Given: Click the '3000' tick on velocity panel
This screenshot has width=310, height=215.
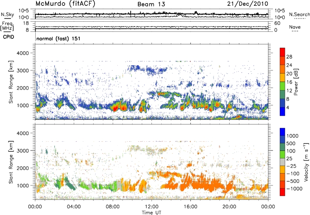Looking at the screenshot, I should point(22,151).
